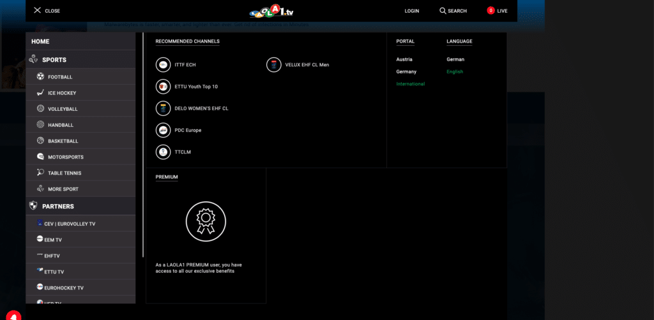Open PDC Europe channel link
654x320 pixels.
(188, 130)
